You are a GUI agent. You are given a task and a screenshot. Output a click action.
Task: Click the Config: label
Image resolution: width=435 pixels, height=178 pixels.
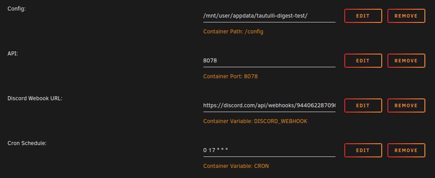17,9
